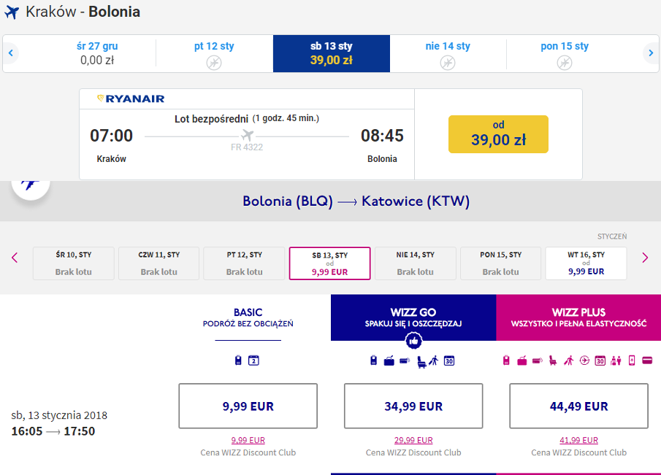Go to earlier Ryanair dates with the left arrow
Viewport: 661px width, 475px height.
11,53
